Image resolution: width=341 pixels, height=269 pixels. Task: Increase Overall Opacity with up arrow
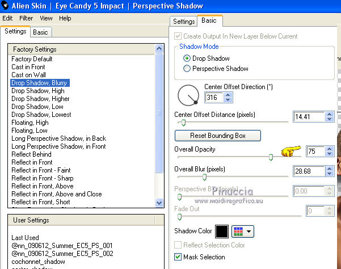[329, 149]
